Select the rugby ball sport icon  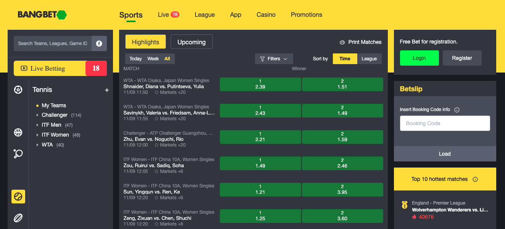[18, 218]
